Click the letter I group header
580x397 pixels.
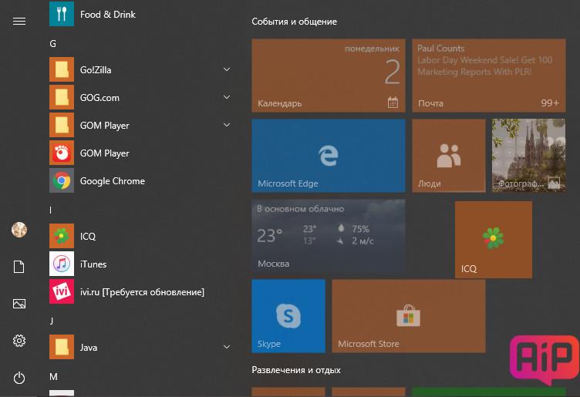(51, 210)
